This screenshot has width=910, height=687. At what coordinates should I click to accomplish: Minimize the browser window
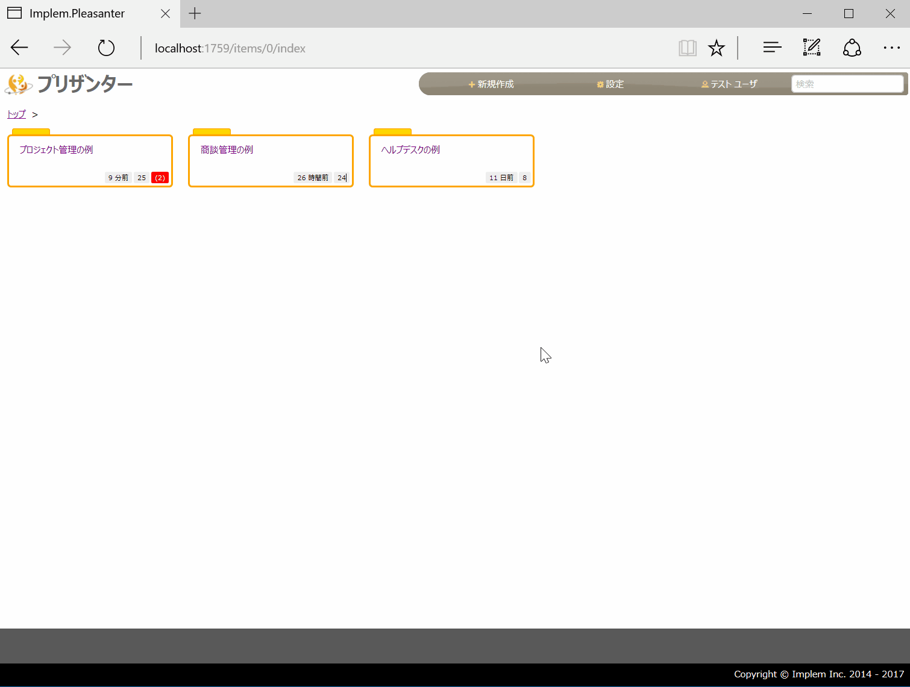(x=808, y=13)
